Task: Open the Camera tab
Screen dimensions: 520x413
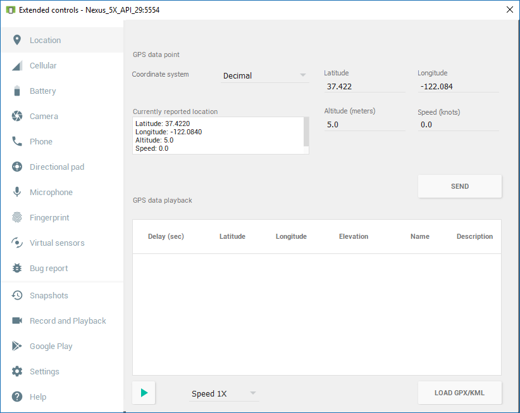Action: coord(62,116)
